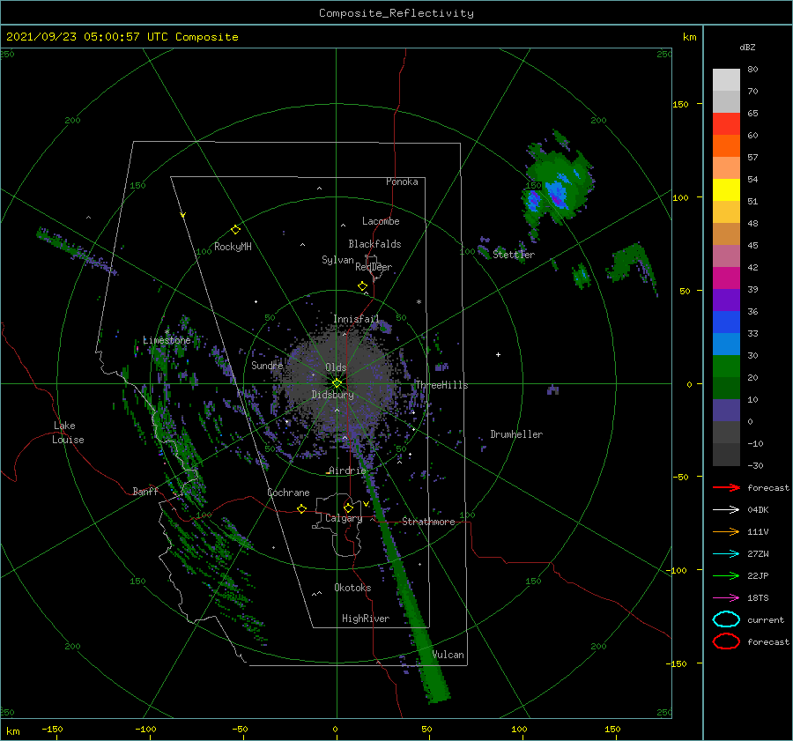Click the bright green swatch in the dBZ scale
The width and height of the screenshot is (793, 741).
pyautogui.click(x=726, y=367)
